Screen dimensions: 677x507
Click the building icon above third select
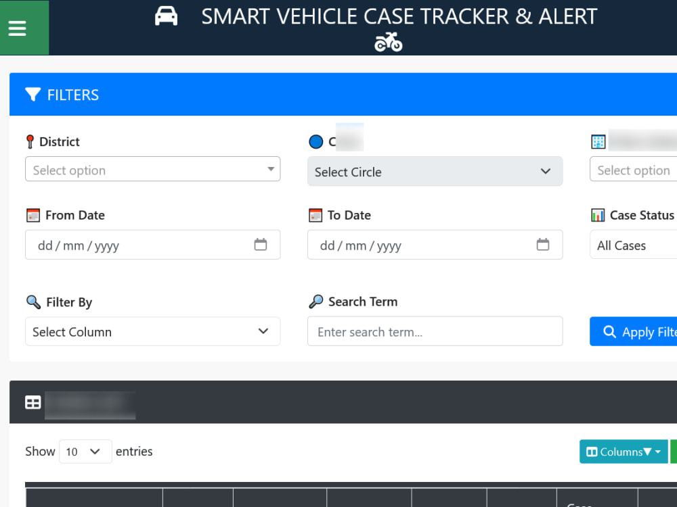tap(598, 141)
